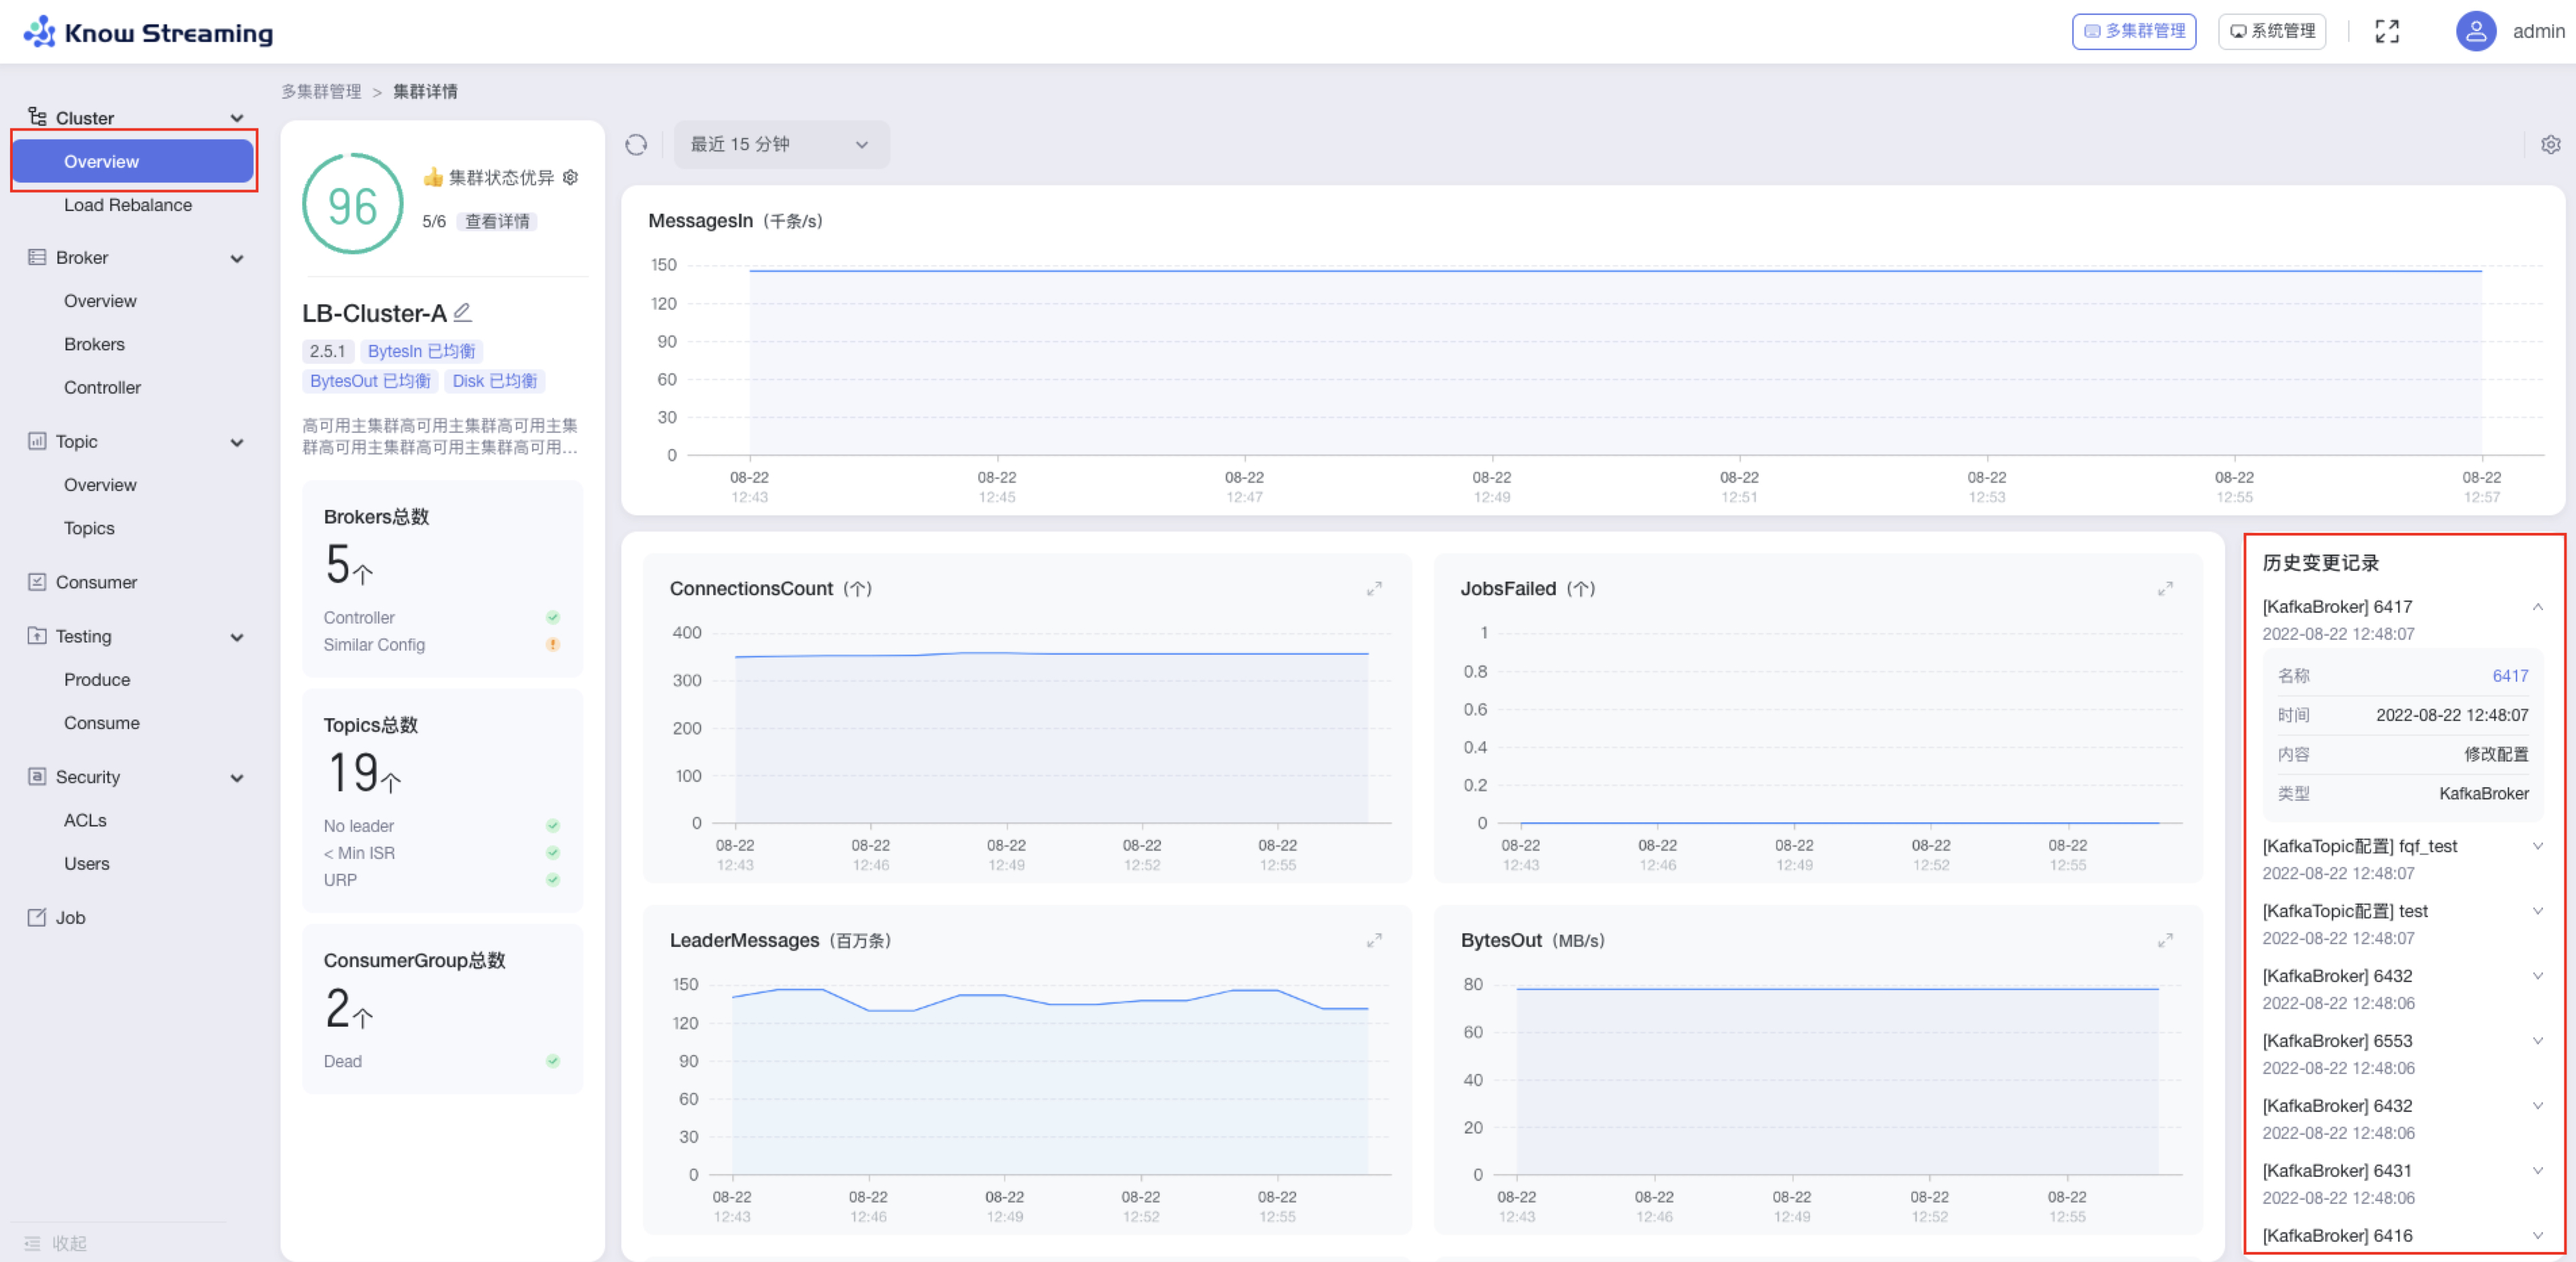The height and width of the screenshot is (1262, 2576).
Task: Click the fullscreen toggle icon in header
Action: 2387,32
